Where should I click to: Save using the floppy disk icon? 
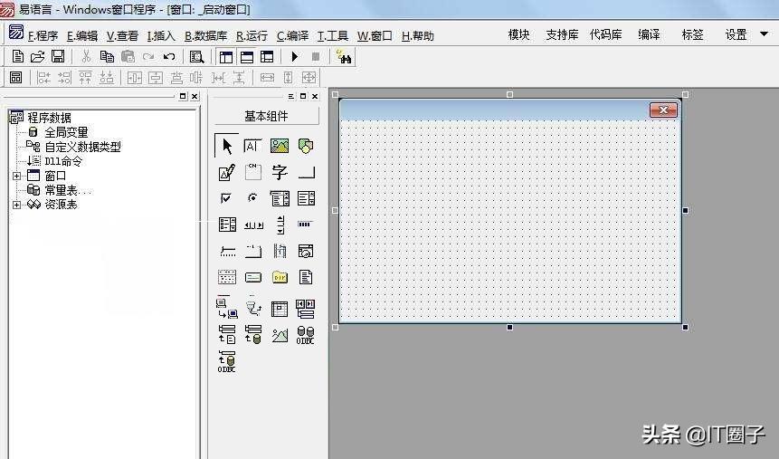tap(58, 57)
